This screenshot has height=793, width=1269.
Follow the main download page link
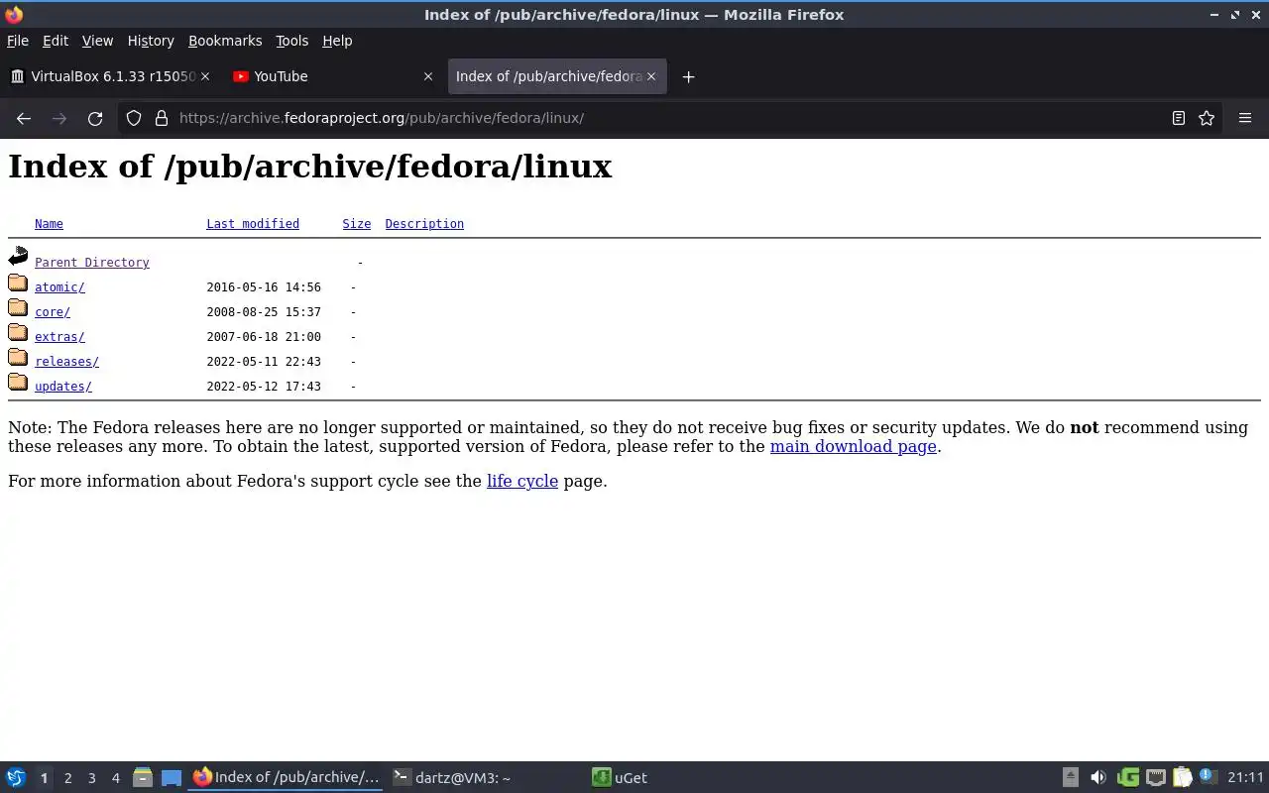(x=854, y=446)
